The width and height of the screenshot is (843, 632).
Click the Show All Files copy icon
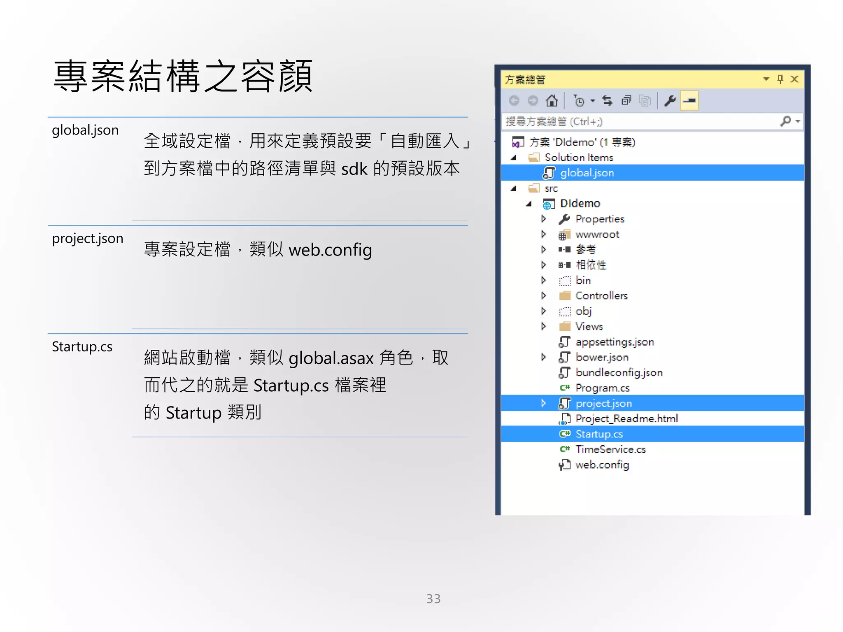[x=645, y=100]
